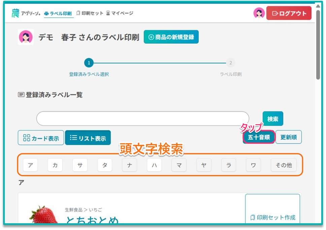Click Demo Haruko's profile picture

coord(26,37)
